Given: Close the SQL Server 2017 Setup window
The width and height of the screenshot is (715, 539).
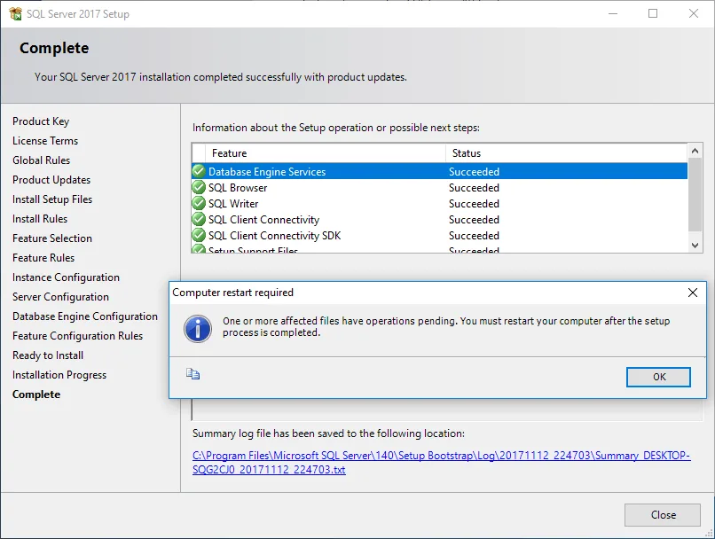Looking at the screenshot, I should [693, 13].
